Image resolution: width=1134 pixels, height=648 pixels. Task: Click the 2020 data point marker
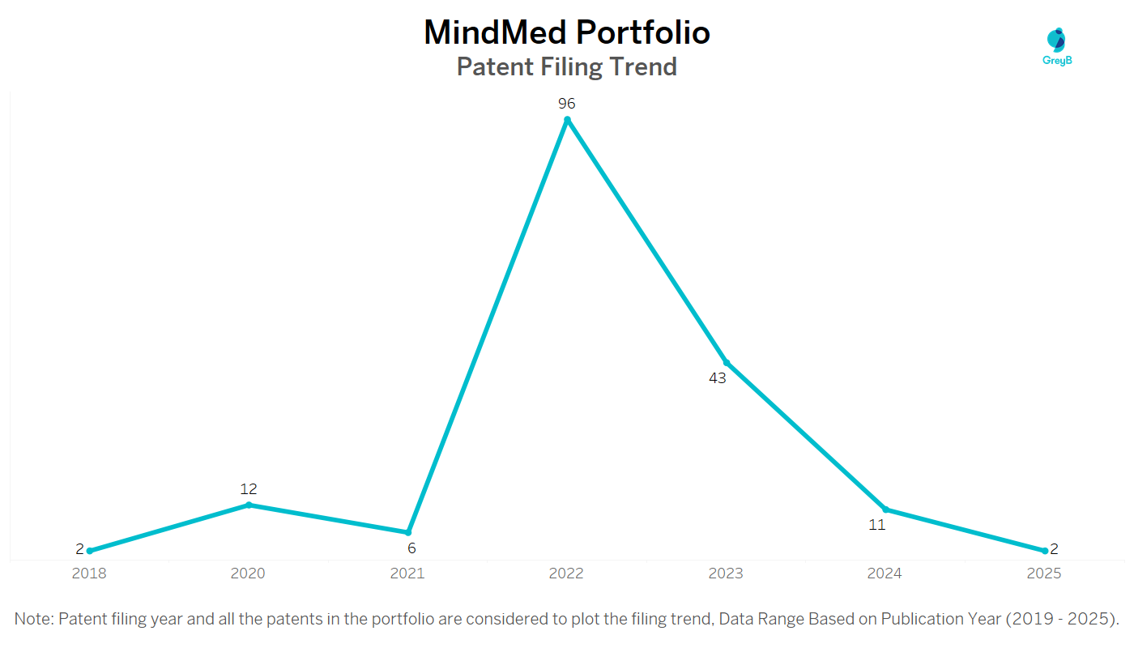(249, 505)
